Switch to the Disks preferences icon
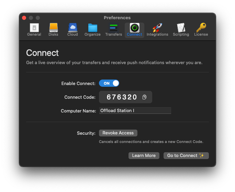 point(53,29)
